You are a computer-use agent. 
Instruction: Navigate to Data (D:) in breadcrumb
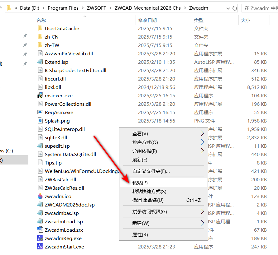29,8
